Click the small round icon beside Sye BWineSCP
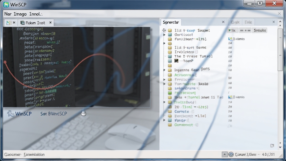This screenshot has width=286, height=161. click(84, 113)
